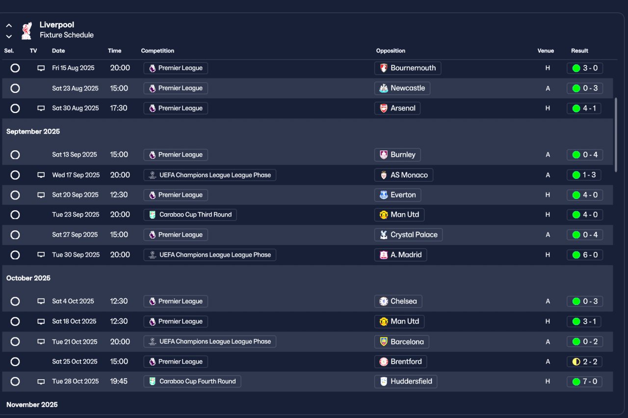This screenshot has height=418, width=628.
Task: Select the Newcastle fixture radio button
Action: click(15, 88)
